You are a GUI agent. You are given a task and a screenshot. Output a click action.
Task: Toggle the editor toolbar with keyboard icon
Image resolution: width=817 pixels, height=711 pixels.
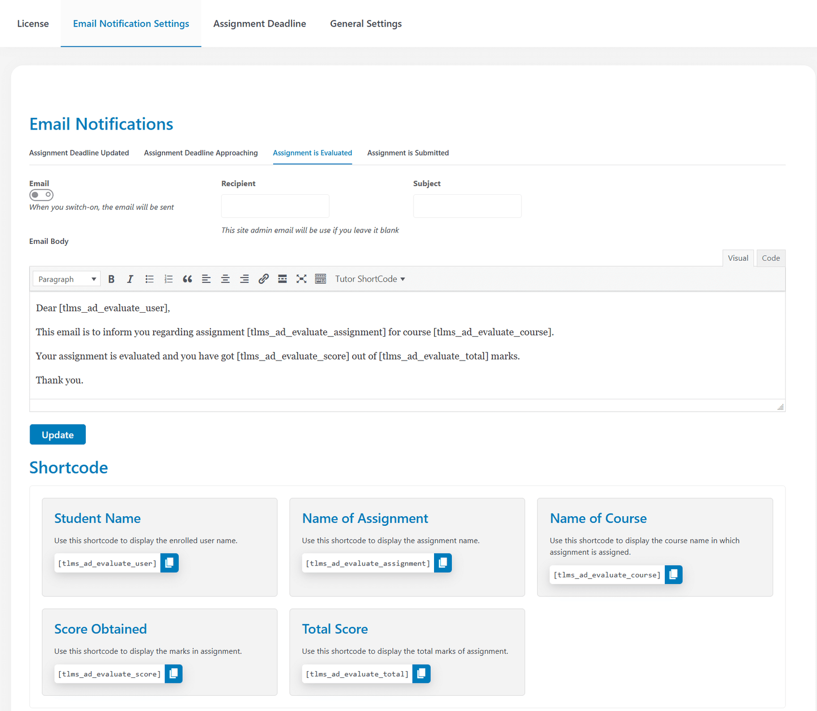coord(321,279)
